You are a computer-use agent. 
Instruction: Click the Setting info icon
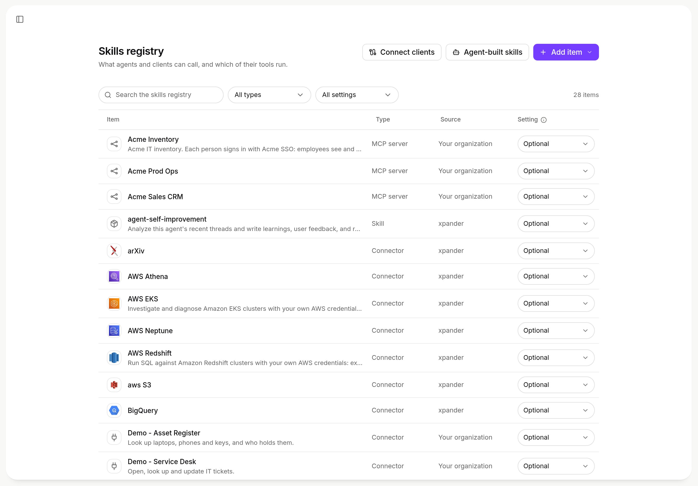click(543, 120)
